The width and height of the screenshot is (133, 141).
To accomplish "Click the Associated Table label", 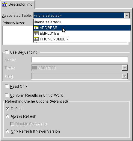I will click(x=17, y=16).
